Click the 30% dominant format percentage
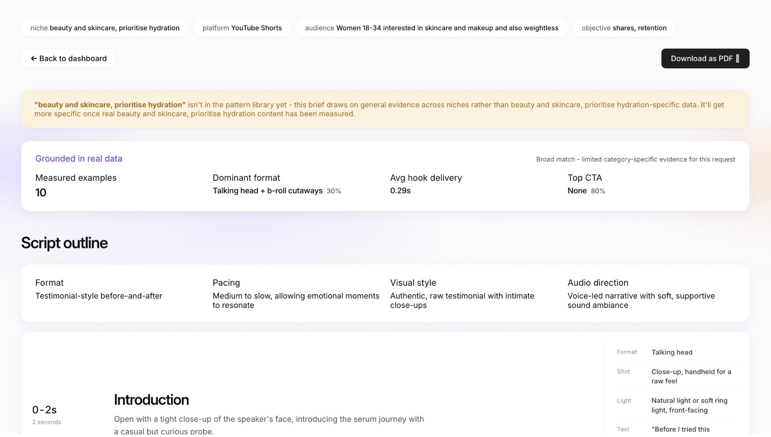Screen dimensions: 771x437 (334, 191)
